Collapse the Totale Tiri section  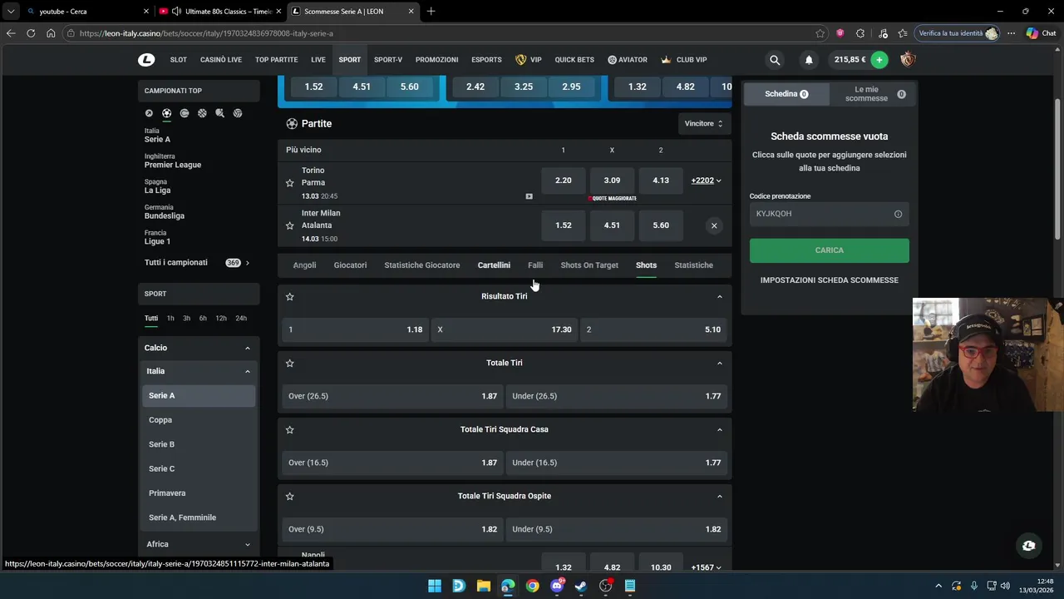[x=720, y=363]
